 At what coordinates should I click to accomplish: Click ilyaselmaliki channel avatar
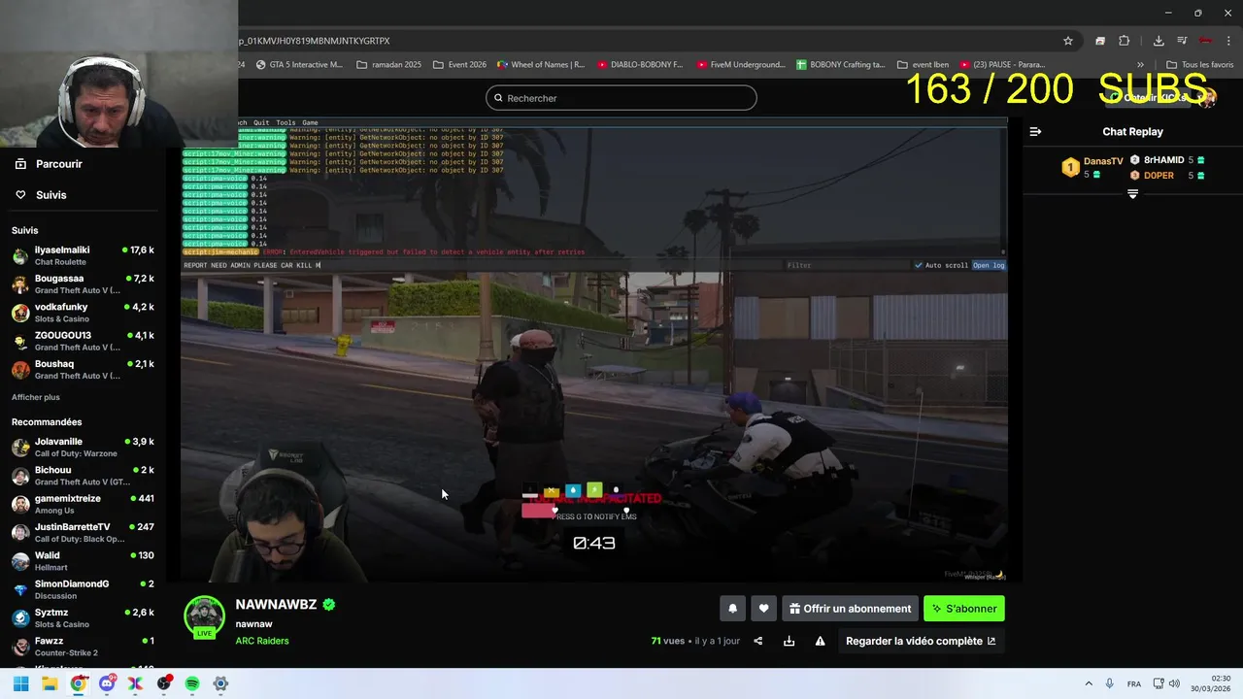coord(20,256)
